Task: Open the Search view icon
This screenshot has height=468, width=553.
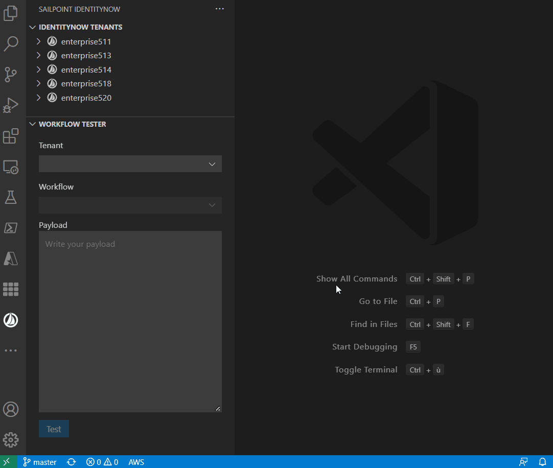Action: tap(11, 44)
